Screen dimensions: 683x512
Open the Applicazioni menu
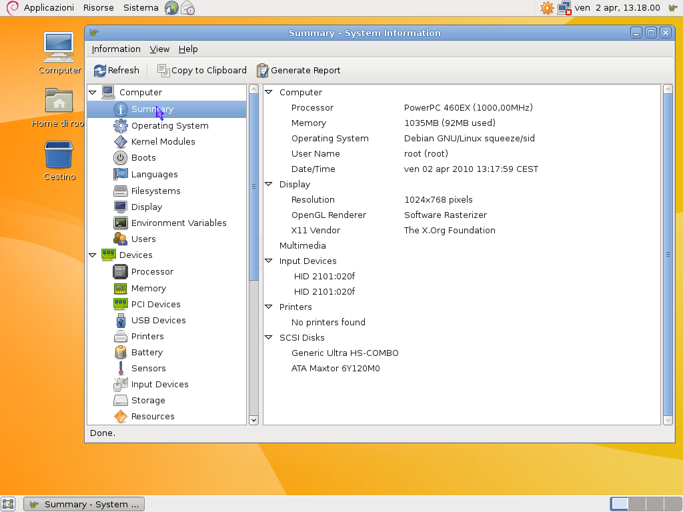49,8
